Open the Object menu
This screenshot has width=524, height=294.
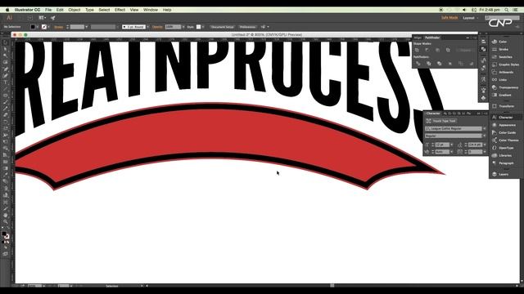pyautogui.click(x=75, y=10)
